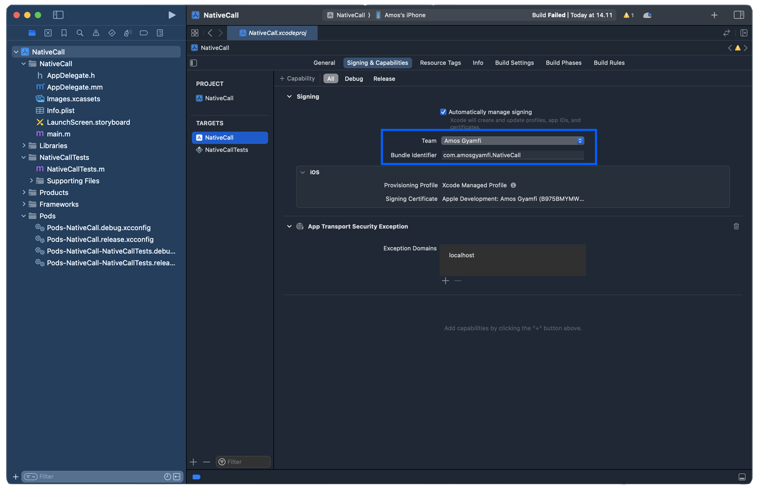Screen dimensions: 759x492
Task: Show recently edited files filter icon
Action: 167,477
